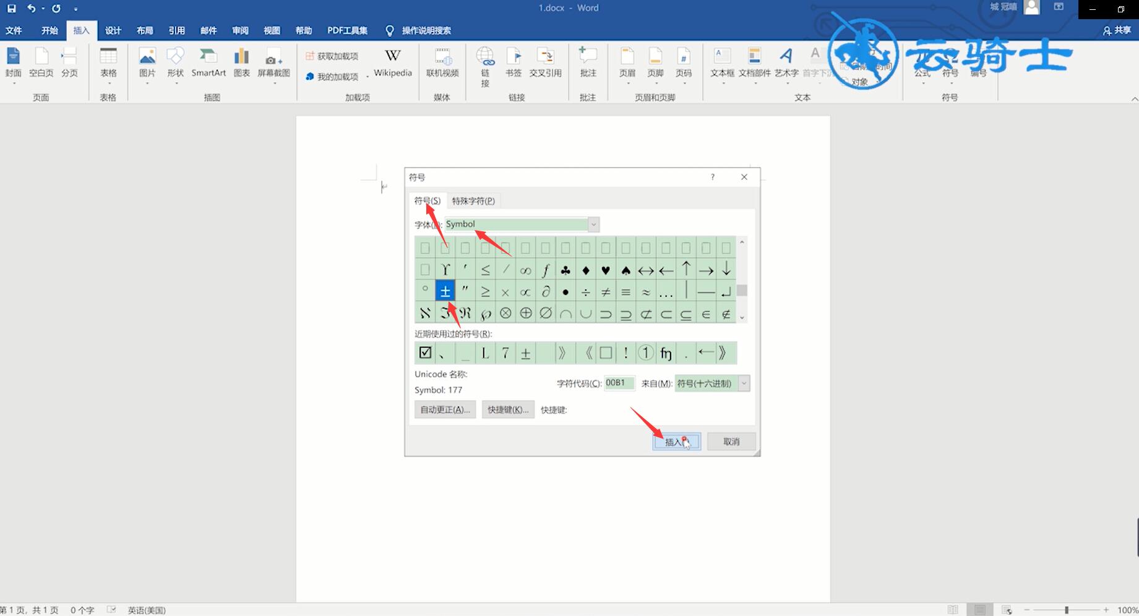Insert a cover page via 封面 icon

tap(13, 63)
